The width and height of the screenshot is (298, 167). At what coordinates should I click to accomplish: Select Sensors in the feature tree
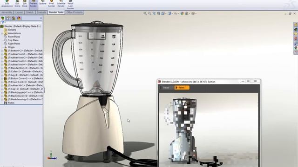pos(12,30)
